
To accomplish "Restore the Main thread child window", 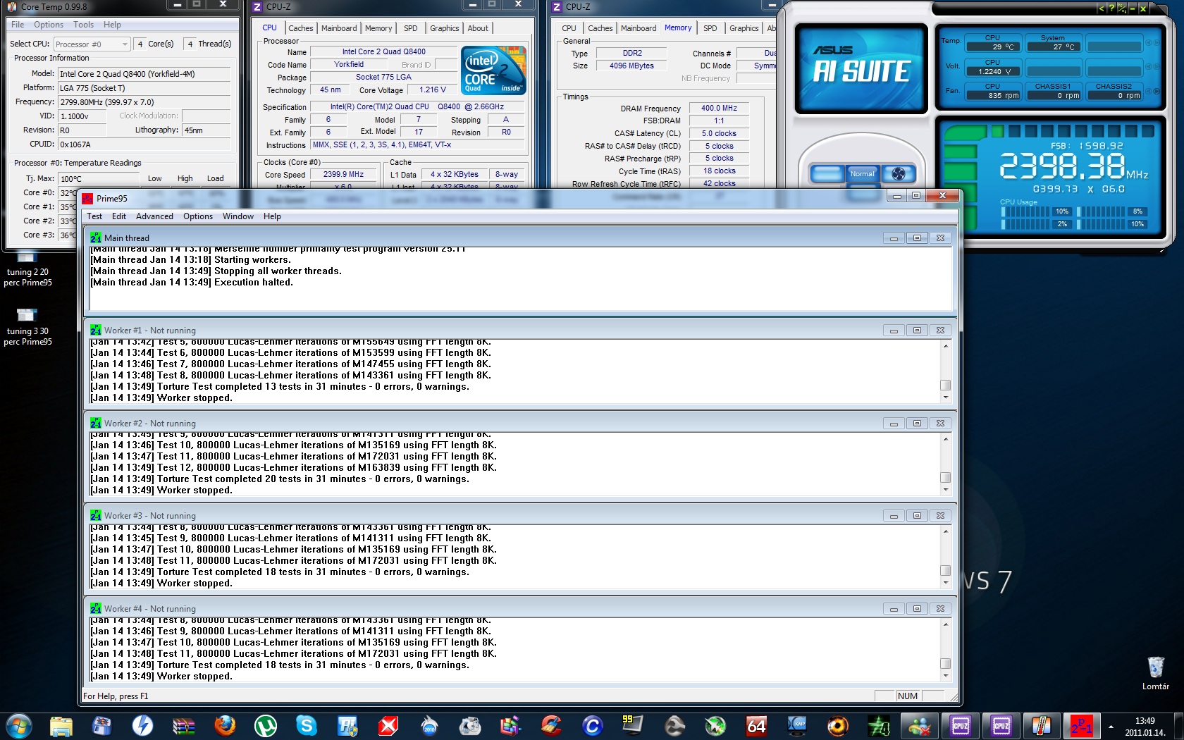I will [x=917, y=238].
